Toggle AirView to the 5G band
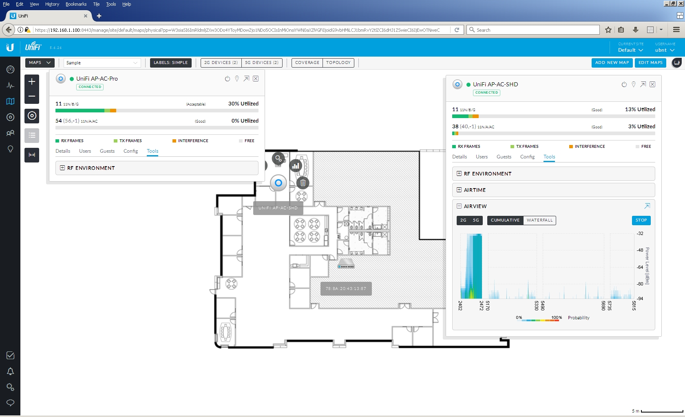This screenshot has width=685, height=417. point(476,220)
